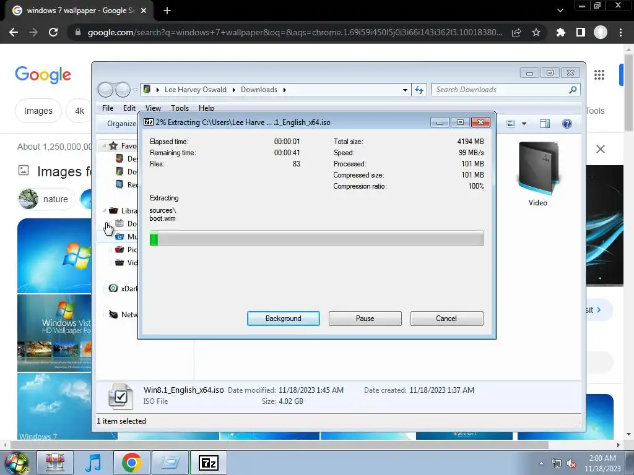This screenshot has height=475, width=634.
Task: Open the music note taskbar app
Action: tap(93, 463)
